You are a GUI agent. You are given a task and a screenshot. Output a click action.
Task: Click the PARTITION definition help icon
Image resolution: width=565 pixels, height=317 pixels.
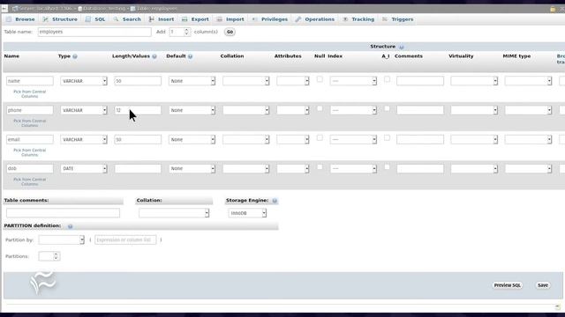tap(71, 226)
